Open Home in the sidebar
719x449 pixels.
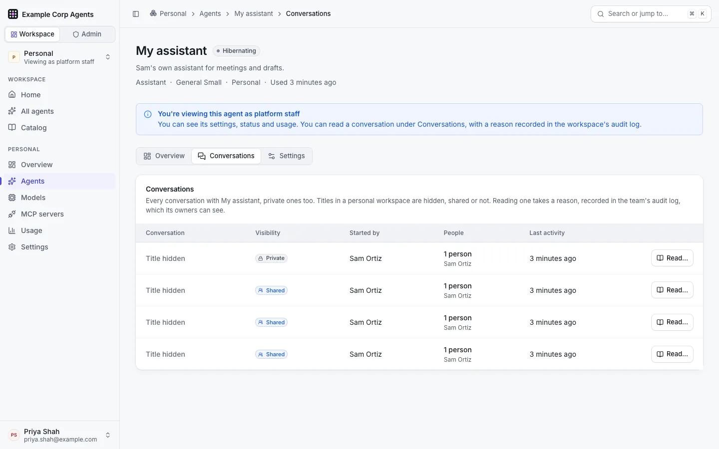click(x=60, y=95)
